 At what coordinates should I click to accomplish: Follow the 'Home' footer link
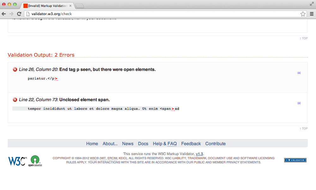92,144
